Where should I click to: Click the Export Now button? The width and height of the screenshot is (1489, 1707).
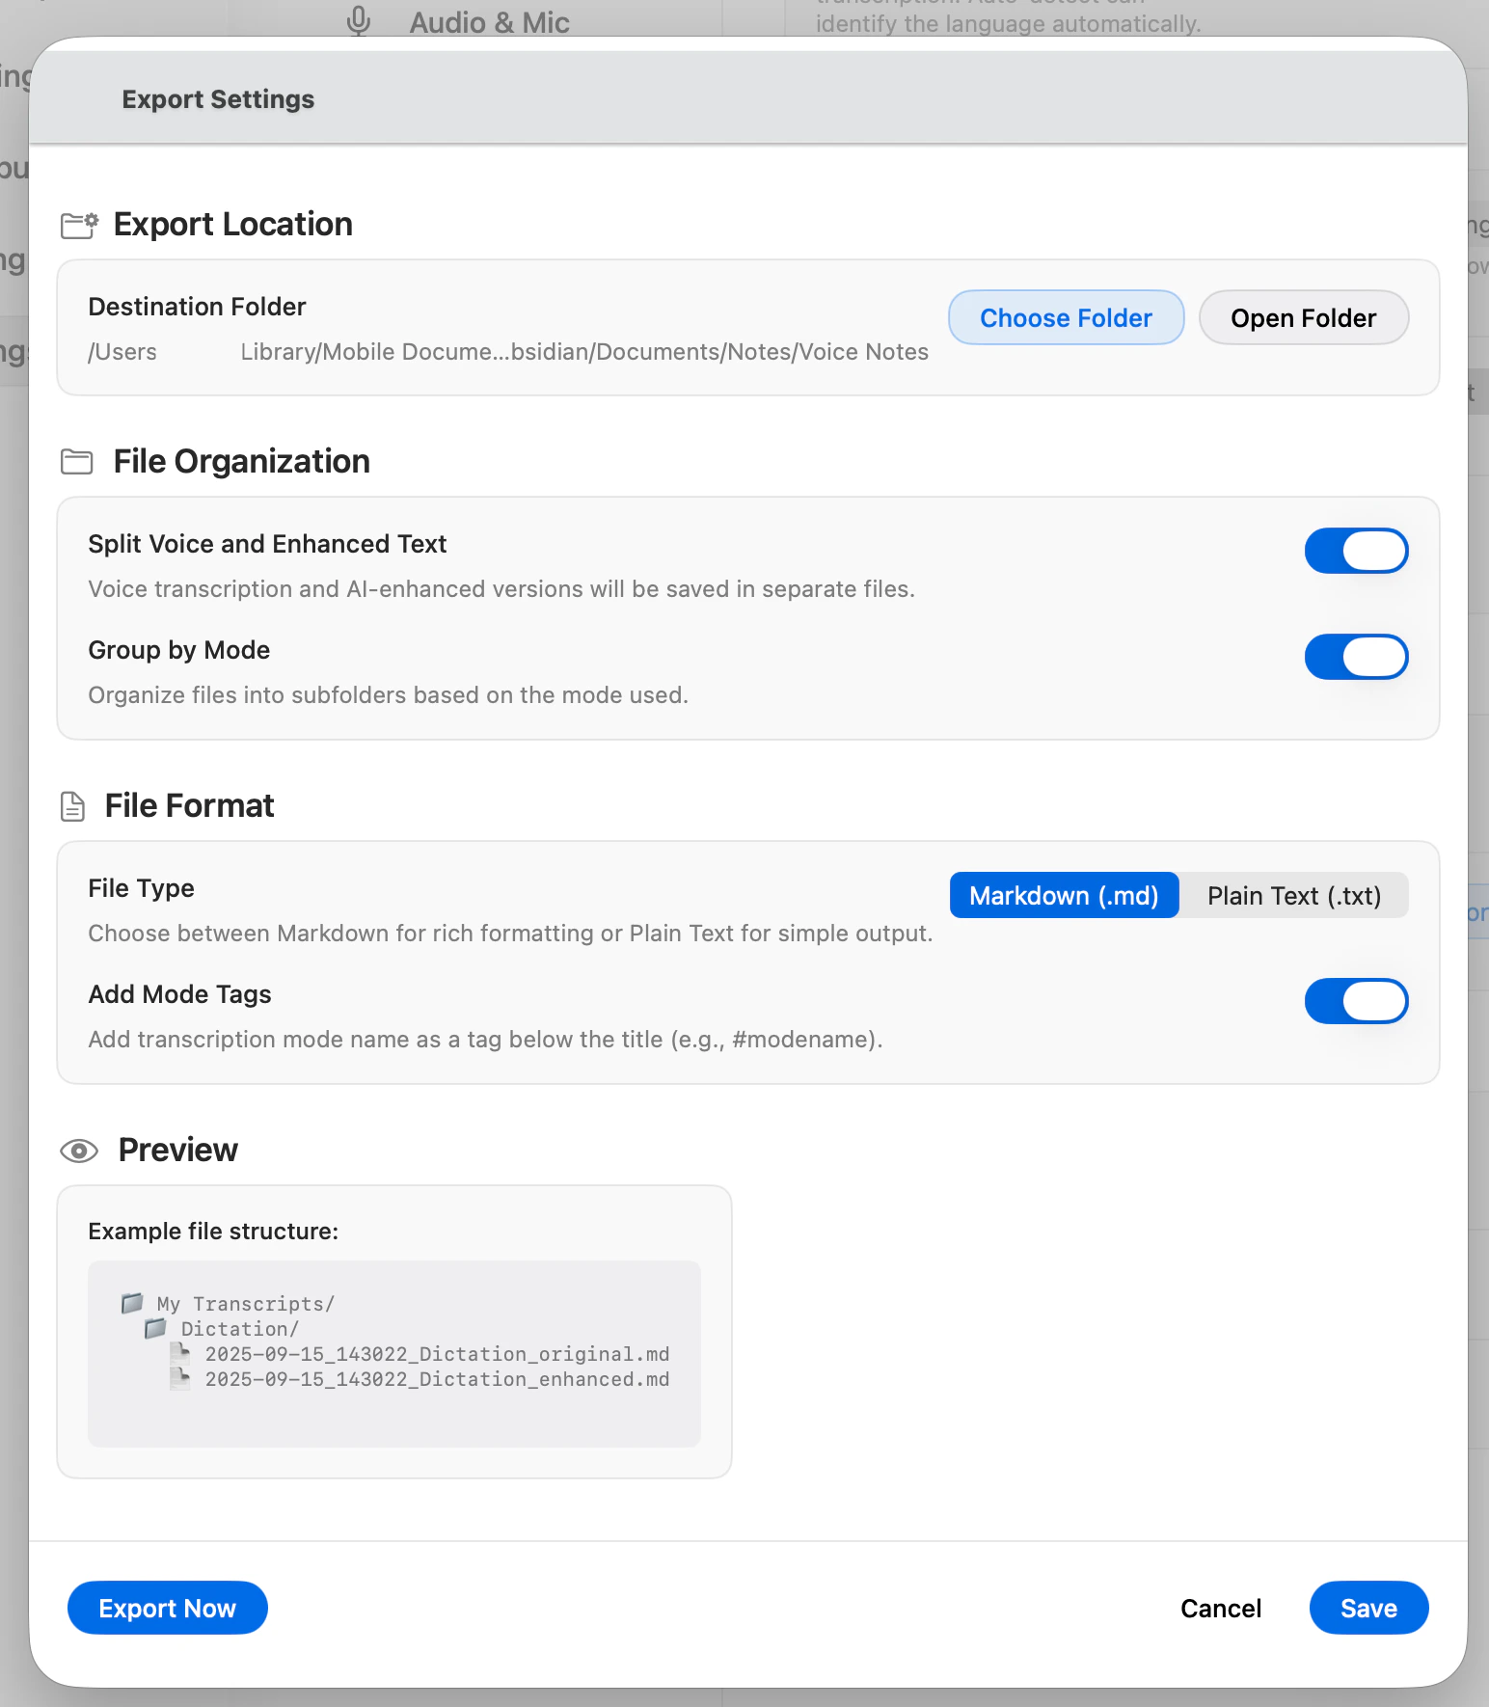(167, 1608)
